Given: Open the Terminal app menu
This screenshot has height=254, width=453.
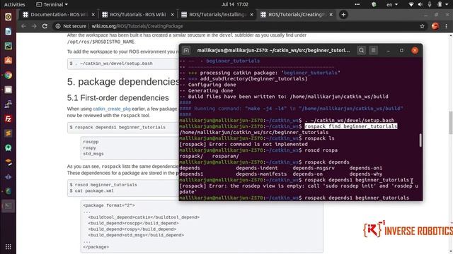Looking at the screenshot, I should coord(52,4).
